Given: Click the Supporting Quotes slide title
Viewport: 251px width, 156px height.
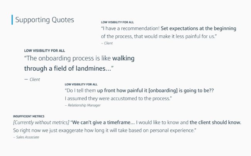Looking at the screenshot, I should pyautogui.click(x=45, y=20).
